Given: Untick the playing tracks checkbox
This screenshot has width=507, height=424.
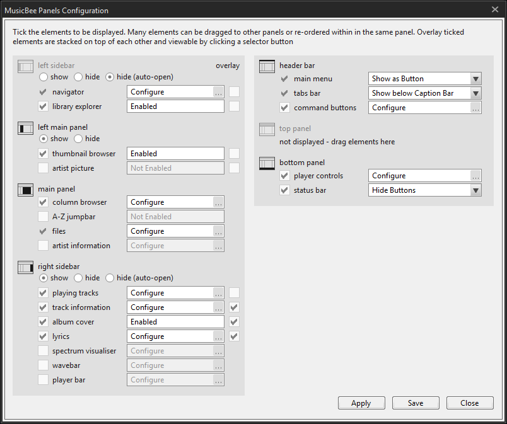Looking at the screenshot, I should [43, 293].
